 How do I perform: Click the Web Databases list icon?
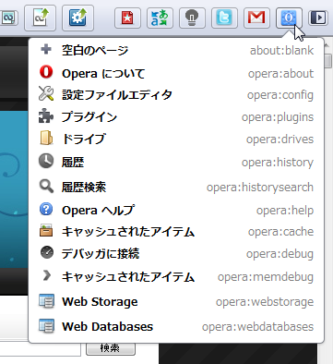[x=46, y=326]
